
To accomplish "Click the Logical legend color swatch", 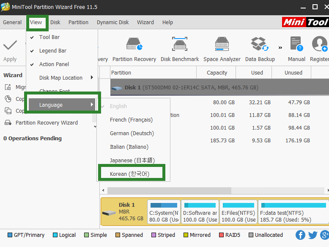I will [55, 235].
